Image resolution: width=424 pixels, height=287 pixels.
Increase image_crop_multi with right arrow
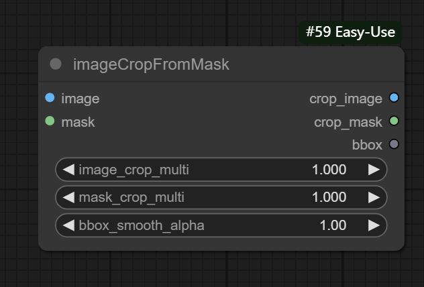tap(374, 170)
